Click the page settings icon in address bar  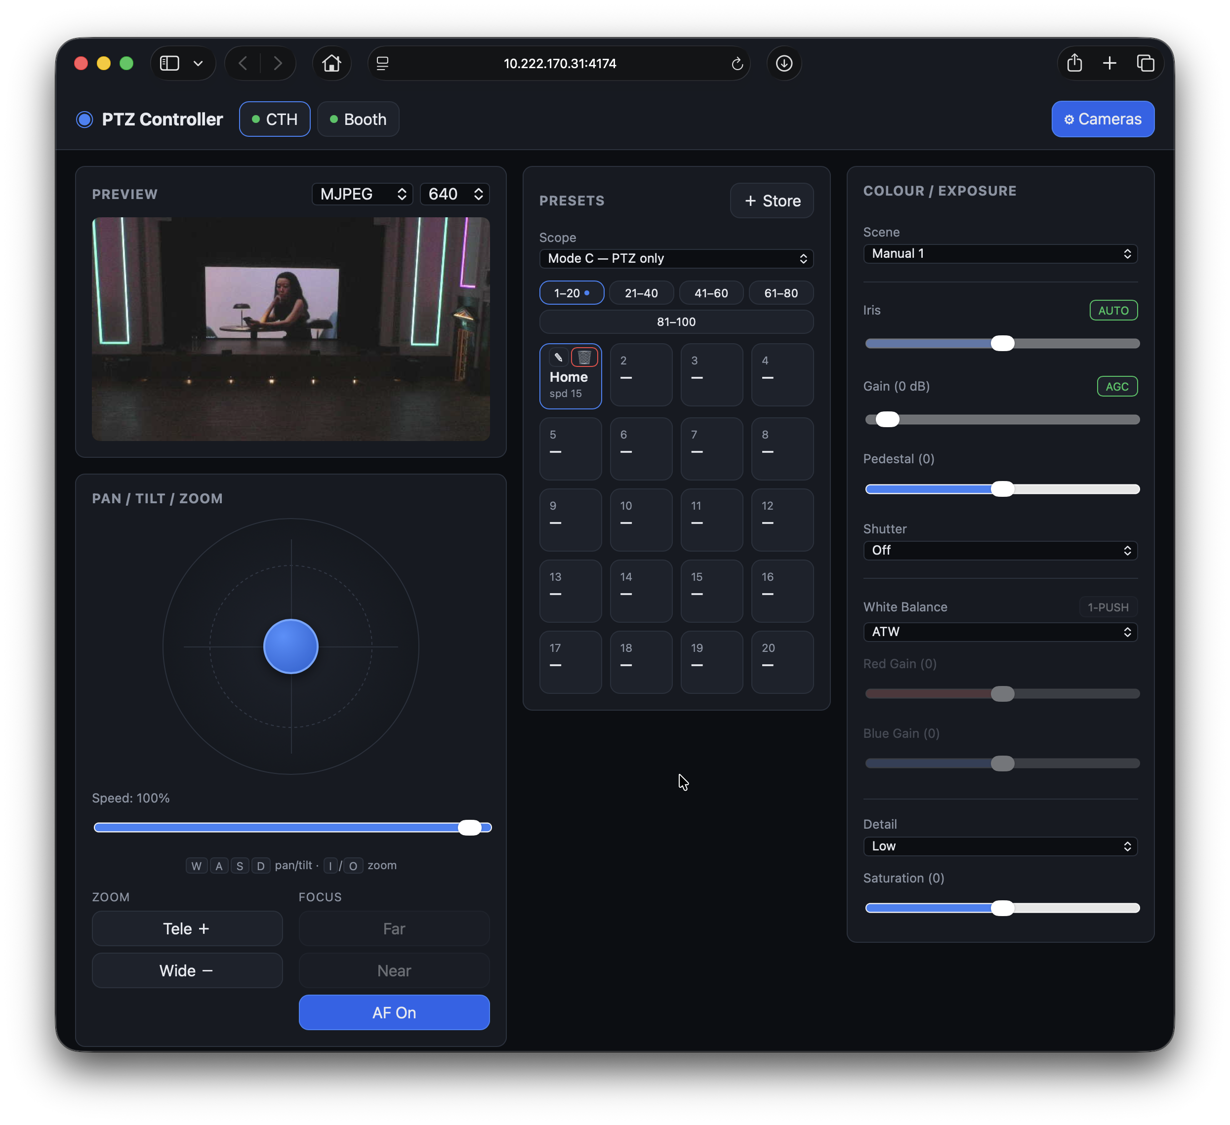tap(382, 63)
